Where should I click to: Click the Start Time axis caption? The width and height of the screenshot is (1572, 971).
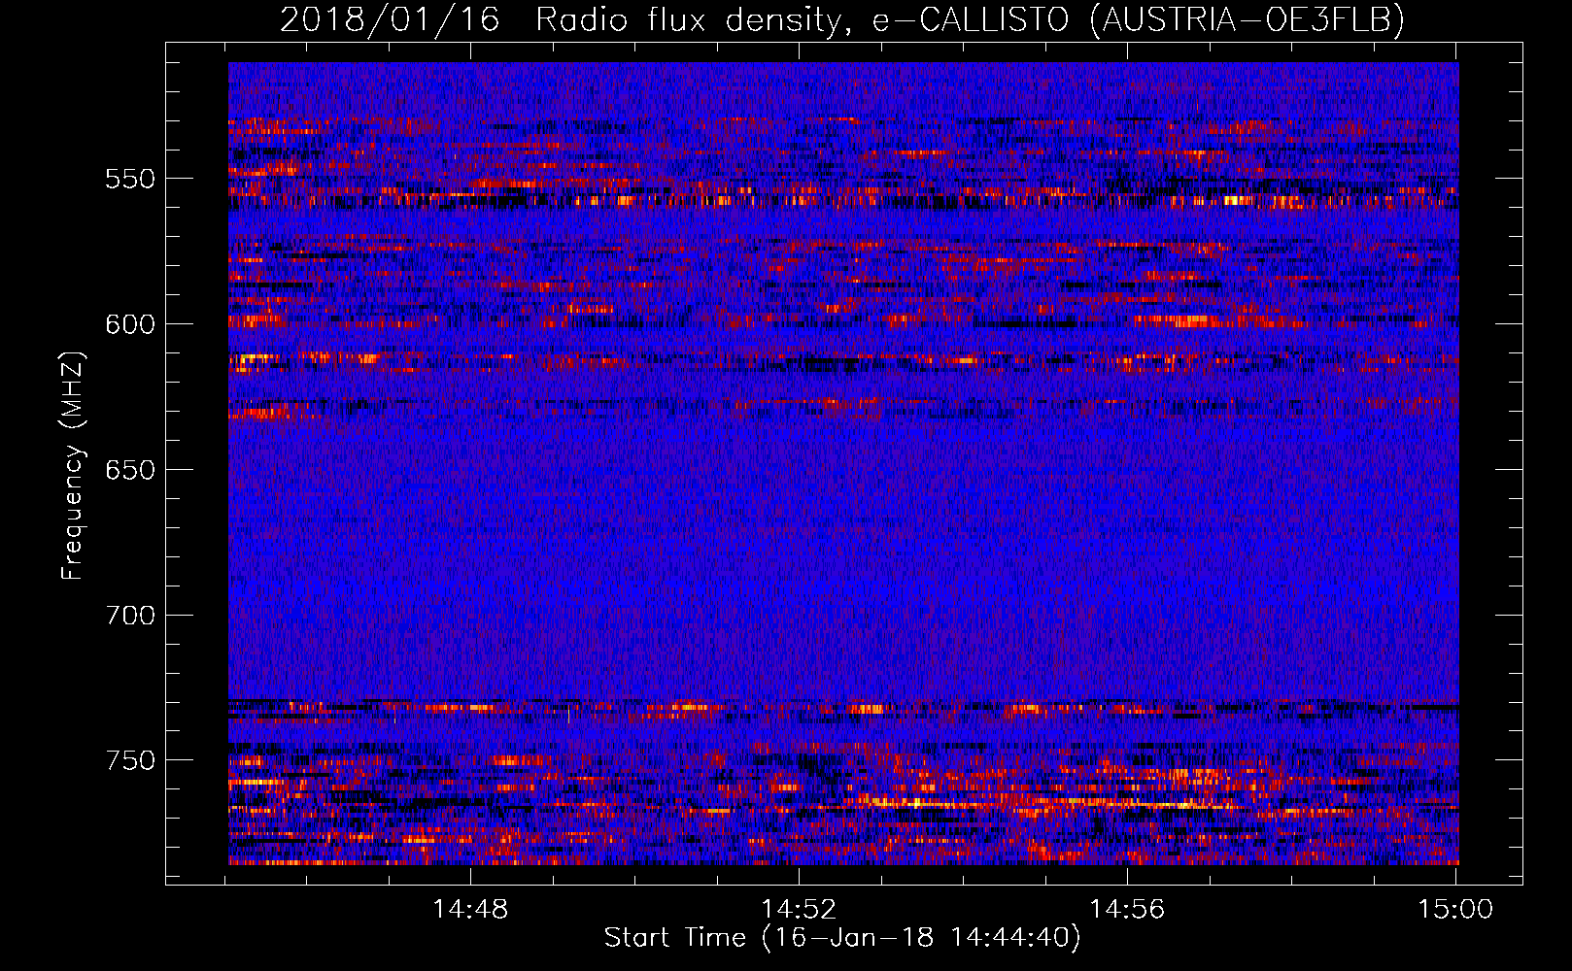tap(842, 938)
